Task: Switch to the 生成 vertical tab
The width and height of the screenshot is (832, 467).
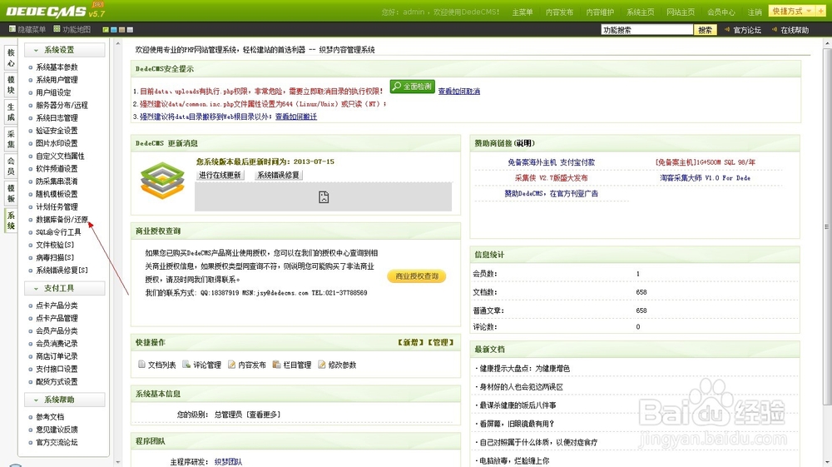Action: [11, 112]
